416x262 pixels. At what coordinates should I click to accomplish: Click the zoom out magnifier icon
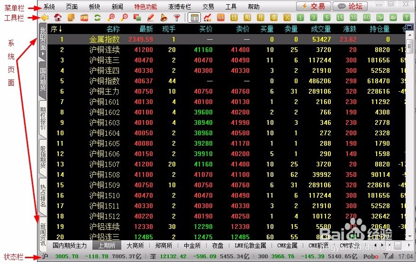[124, 18]
